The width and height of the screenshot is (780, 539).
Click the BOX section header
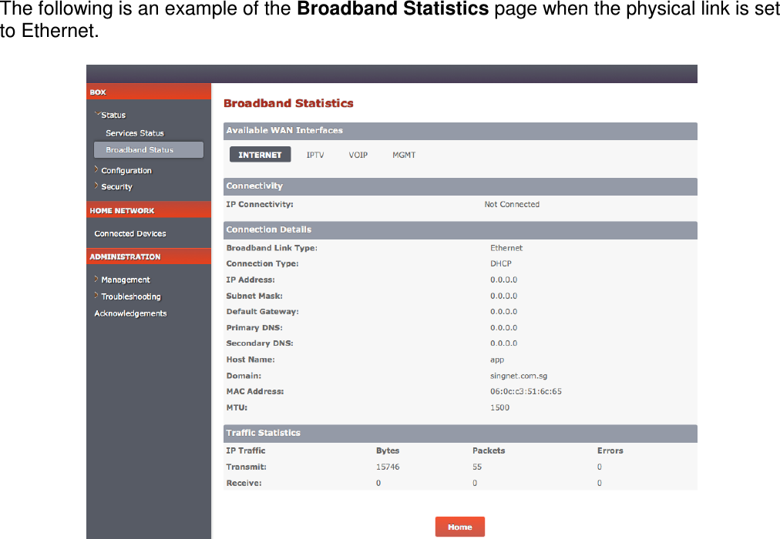(98, 91)
